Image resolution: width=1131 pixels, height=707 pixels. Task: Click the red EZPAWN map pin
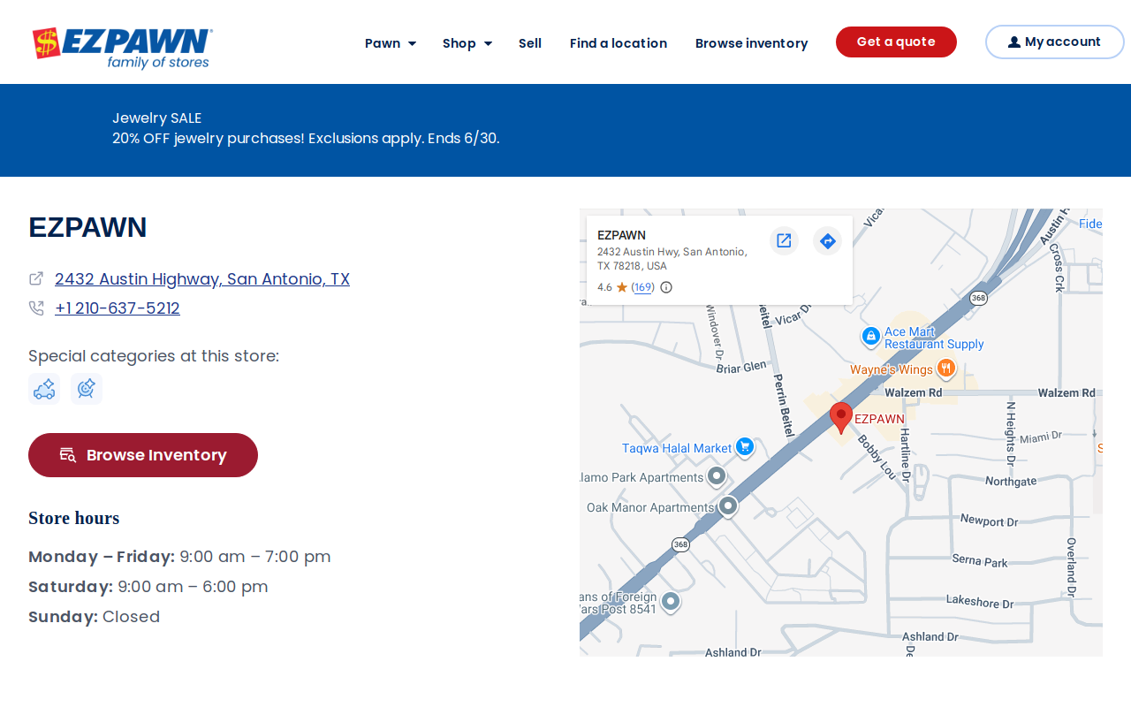841,417
